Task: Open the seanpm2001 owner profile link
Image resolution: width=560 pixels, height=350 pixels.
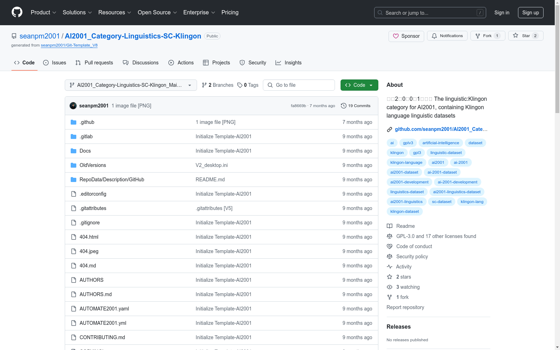Action: click(x=40, y=36)
